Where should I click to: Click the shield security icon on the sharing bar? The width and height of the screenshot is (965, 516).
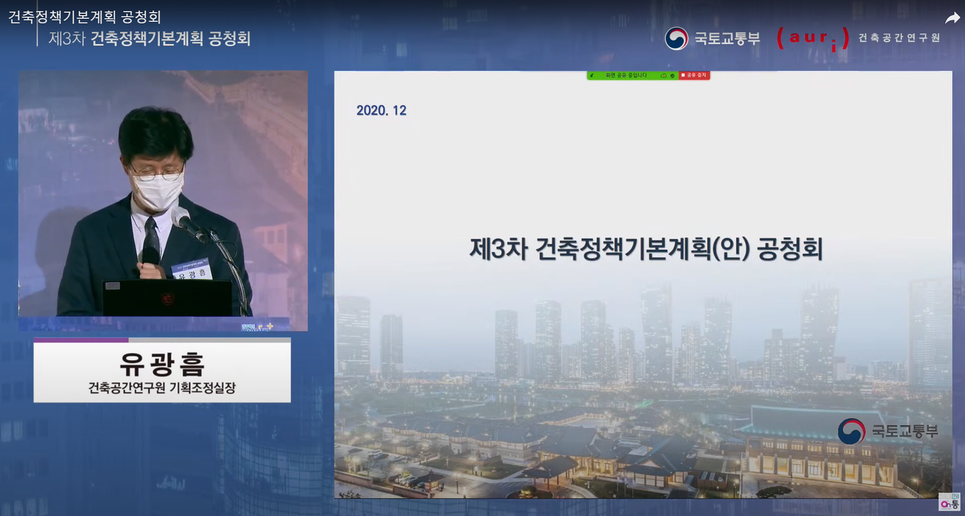tap(672, 75)
